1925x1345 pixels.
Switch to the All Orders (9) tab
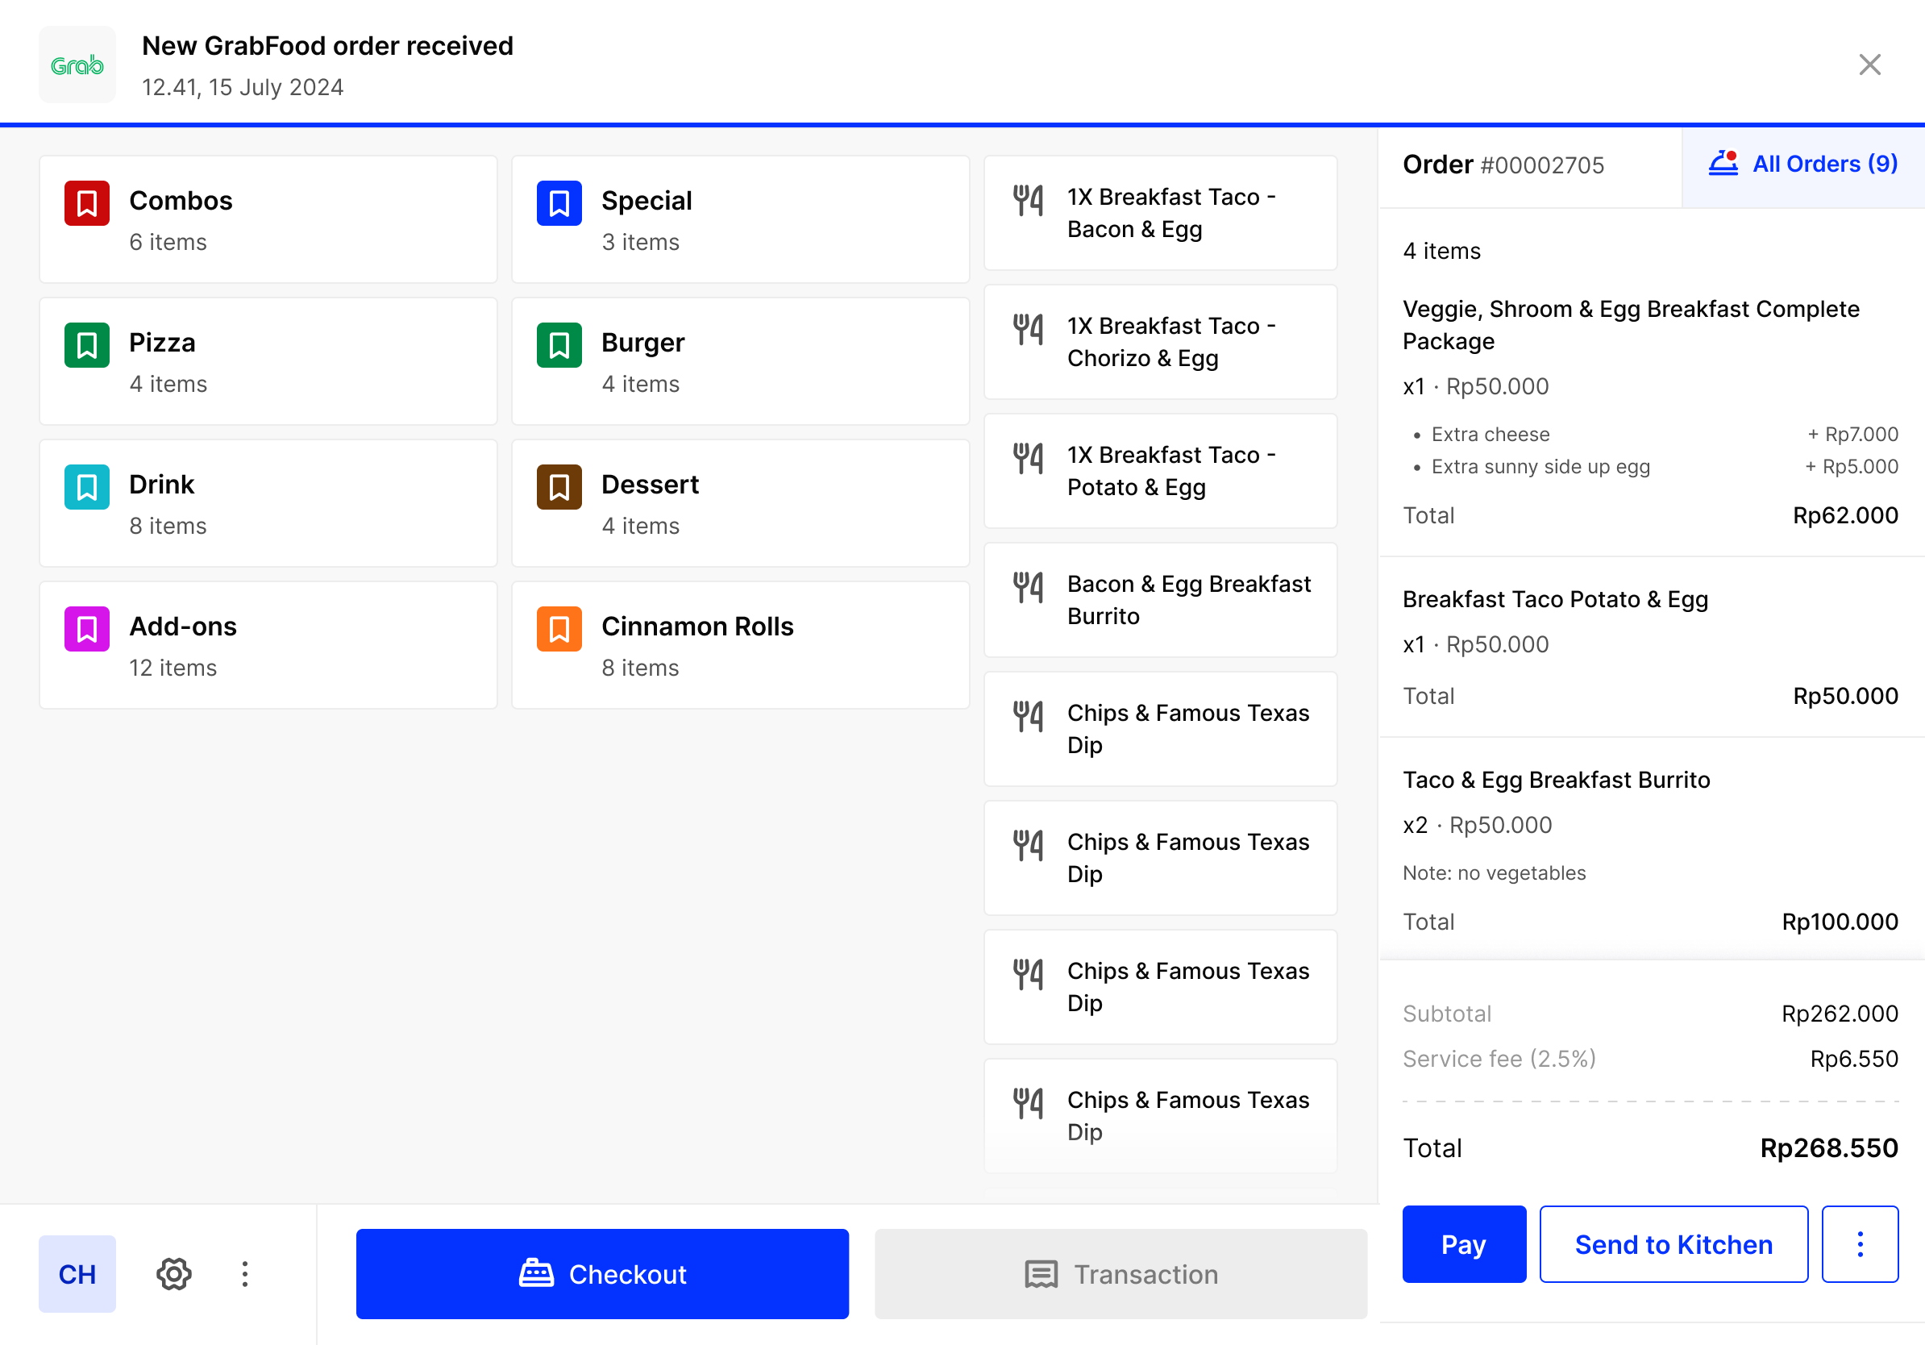1802,163
